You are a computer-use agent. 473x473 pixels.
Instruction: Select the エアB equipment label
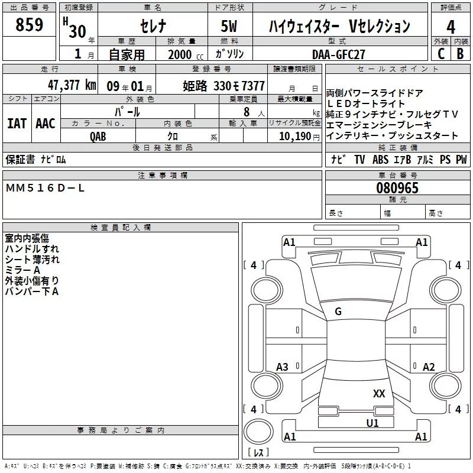pos(403,160)
